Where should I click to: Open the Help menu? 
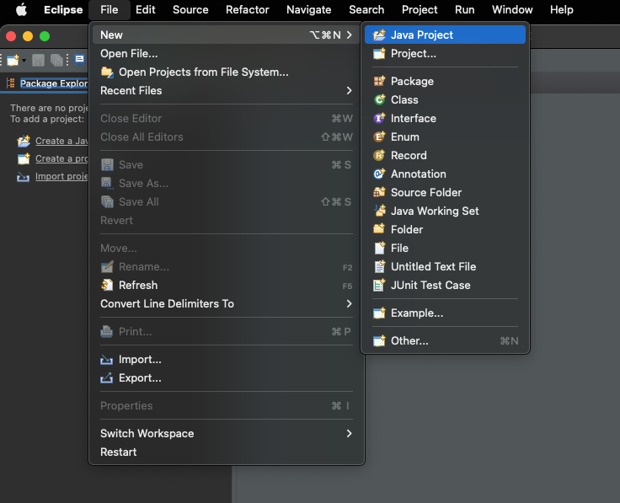562,9
